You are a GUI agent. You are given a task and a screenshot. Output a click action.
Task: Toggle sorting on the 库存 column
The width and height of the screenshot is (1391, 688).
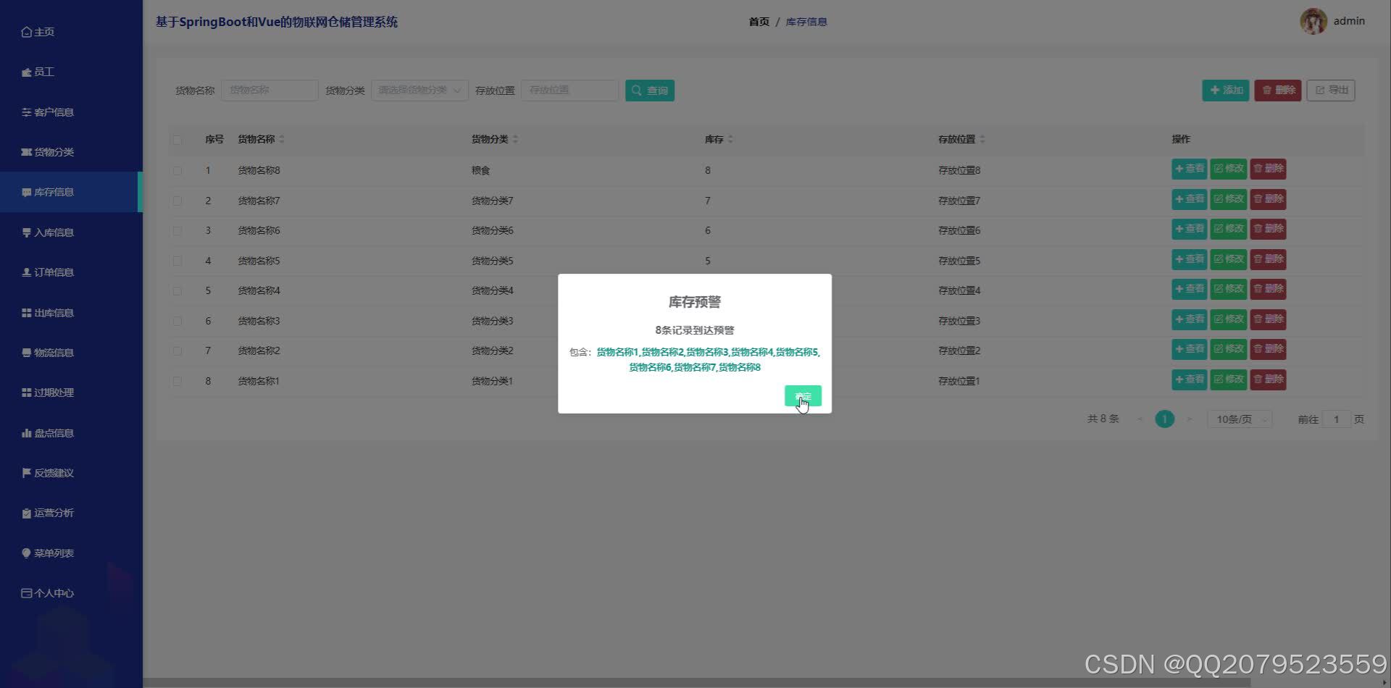(x=728, y=139)
